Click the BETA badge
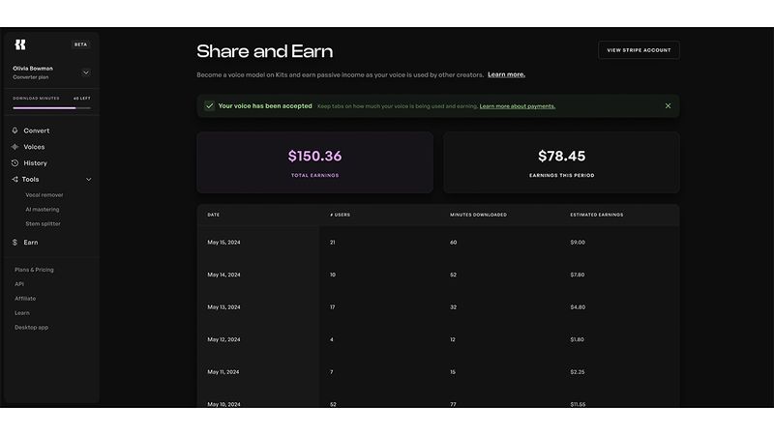This screenshot has height=435, width=774. tap(80, 44)
